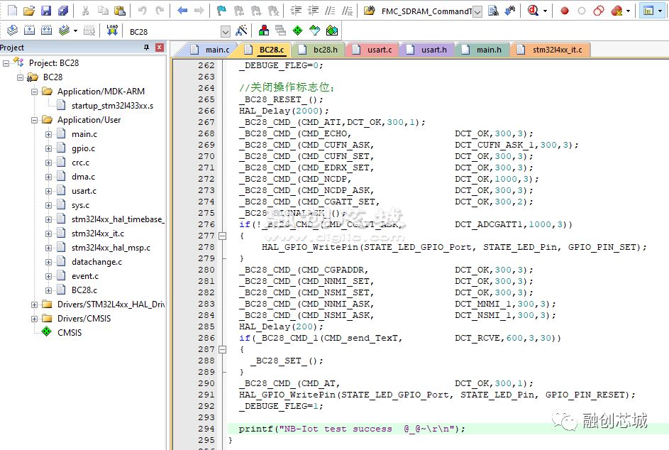Open Find in Files icon
The image size is (669, 450).
tap(370, 10)
